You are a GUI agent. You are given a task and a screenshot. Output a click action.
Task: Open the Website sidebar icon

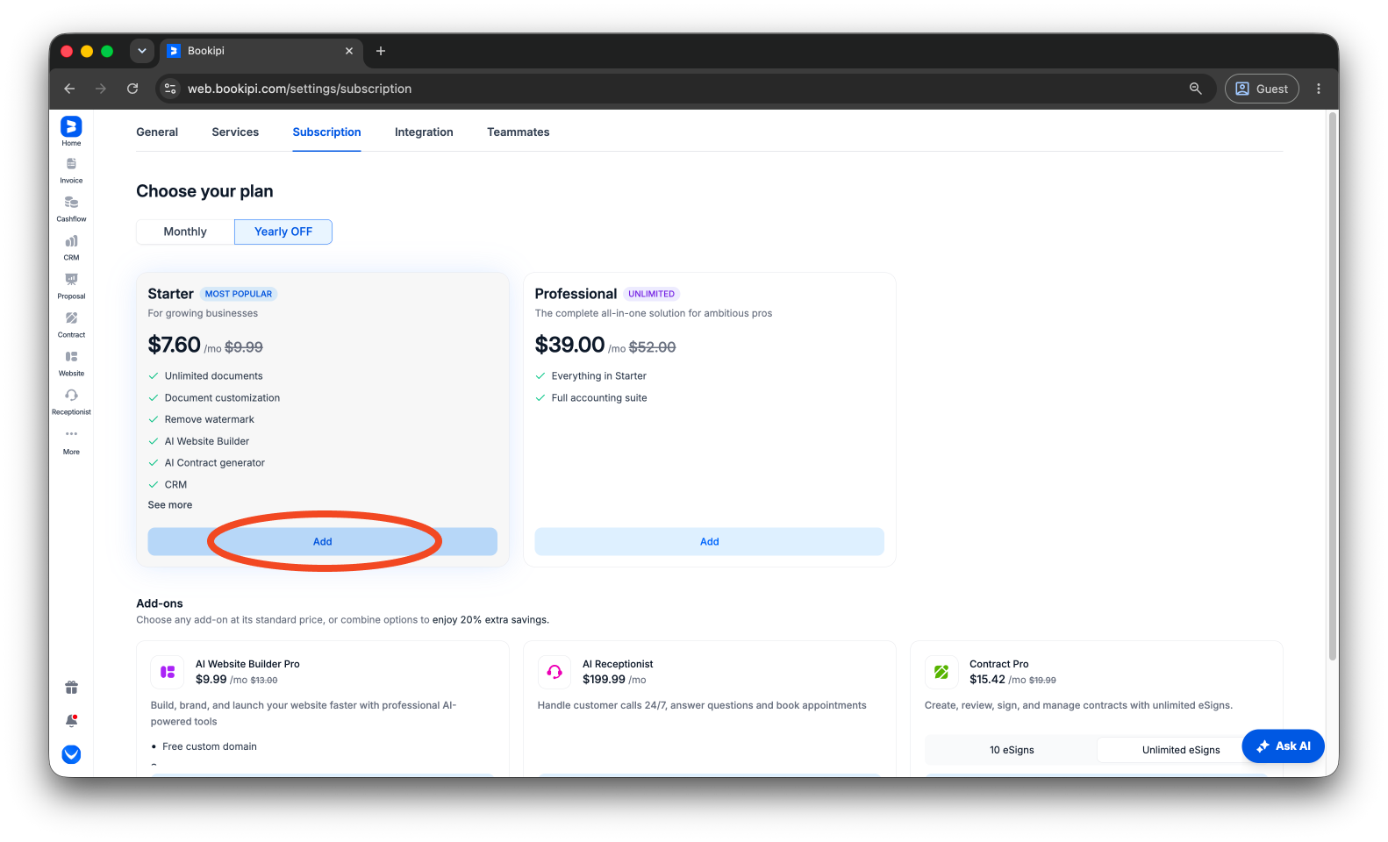[x=71, y=363]
